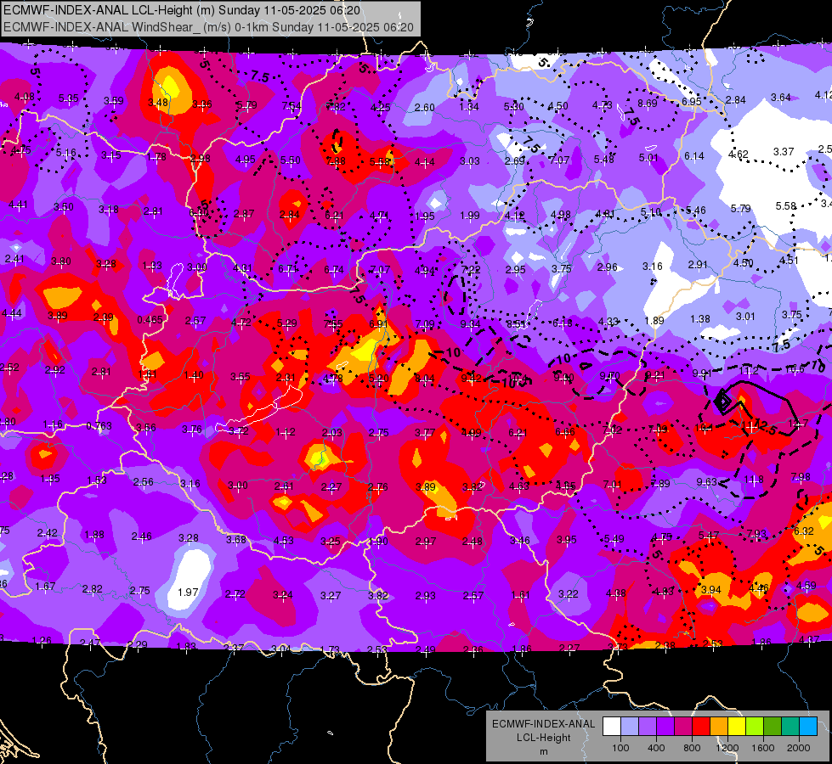The height and width of the screenshot is (764, 832).
Task: Click the shear value 3.72
Action: point(239,430)
